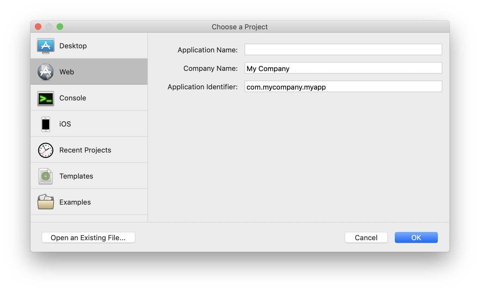Click the Console terminal icon
Screen dimensions: 480x292
46,98
